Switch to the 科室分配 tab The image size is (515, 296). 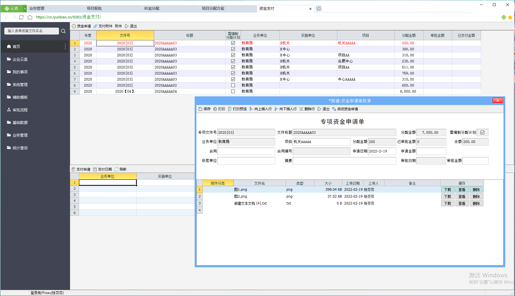point(152,9)
